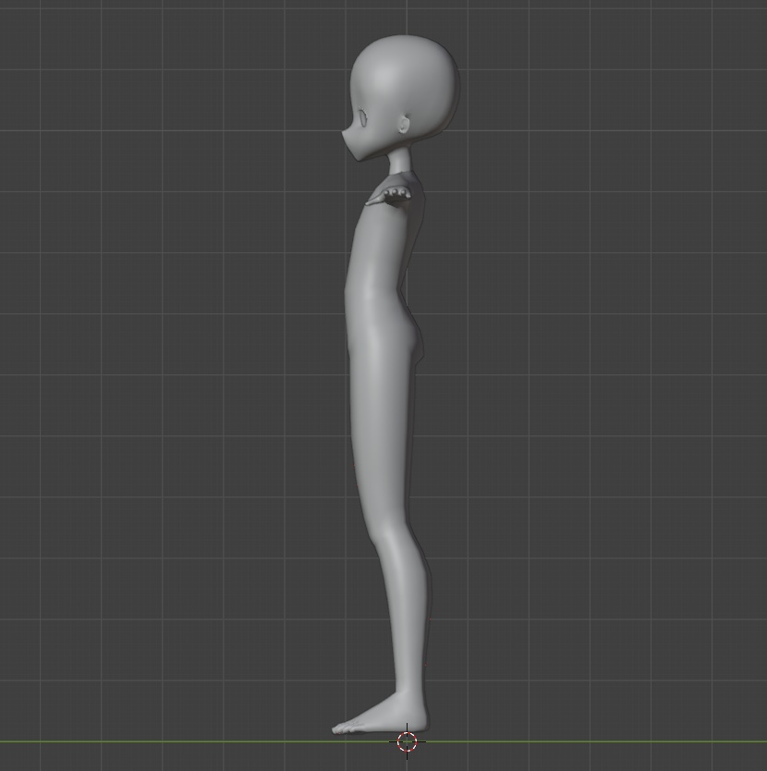Click the 3D cursor at the model's feet
This screenshot has width=767, height=771.
coord(407,740)
